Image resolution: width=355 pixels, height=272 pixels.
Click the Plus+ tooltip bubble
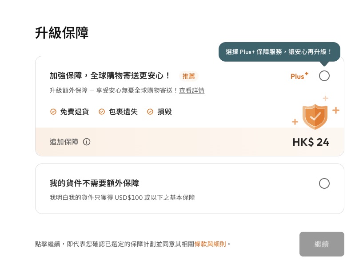point(279,52)
